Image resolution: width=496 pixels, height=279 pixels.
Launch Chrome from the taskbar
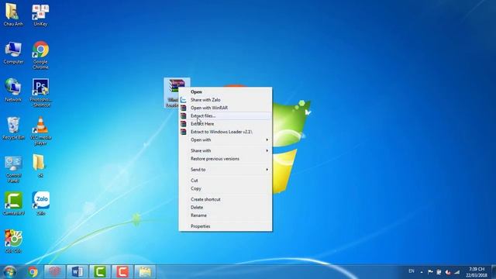33,272
